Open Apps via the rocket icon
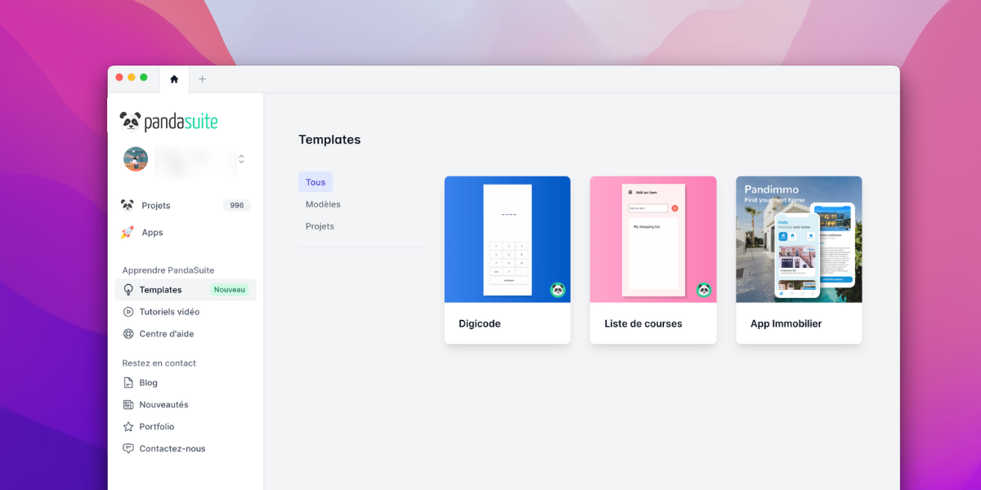This screenshot has width=981, height=490. tap(128, 232)
